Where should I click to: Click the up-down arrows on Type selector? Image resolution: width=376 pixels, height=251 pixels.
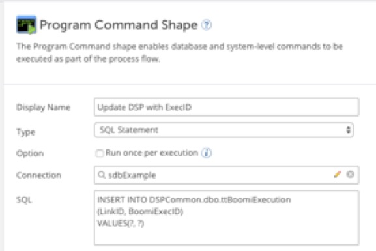348,130
